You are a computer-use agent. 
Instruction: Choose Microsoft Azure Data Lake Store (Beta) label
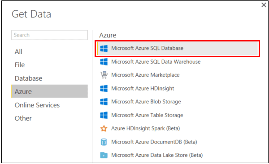tap(157, 155)
